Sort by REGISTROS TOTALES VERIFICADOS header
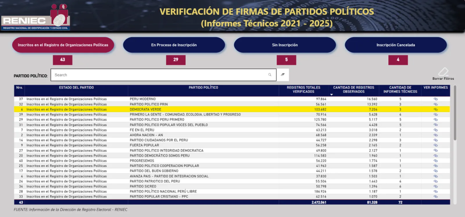Viewport: 465px width, 217px height. coord(303,89)
